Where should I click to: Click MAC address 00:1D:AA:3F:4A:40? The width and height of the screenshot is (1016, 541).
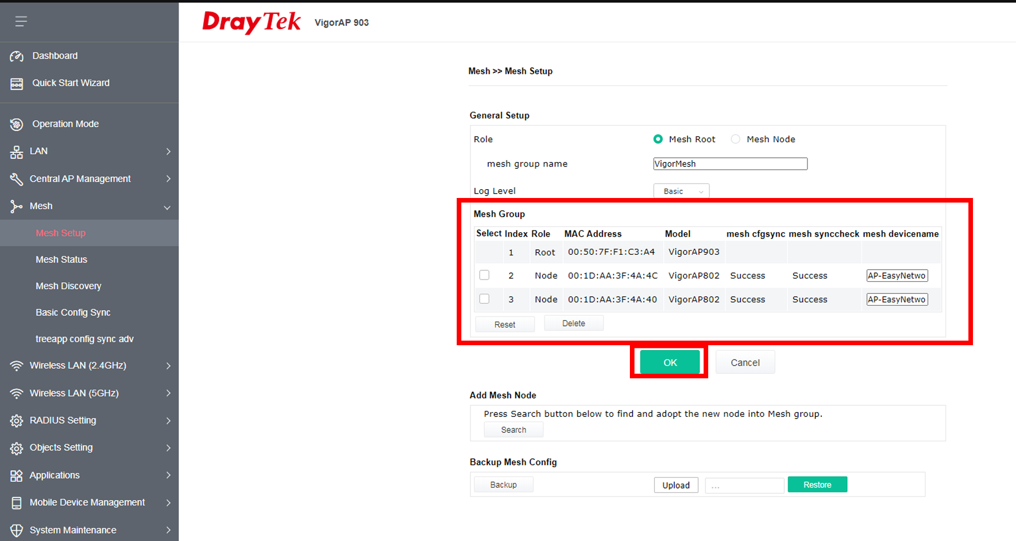click(612, 299)
